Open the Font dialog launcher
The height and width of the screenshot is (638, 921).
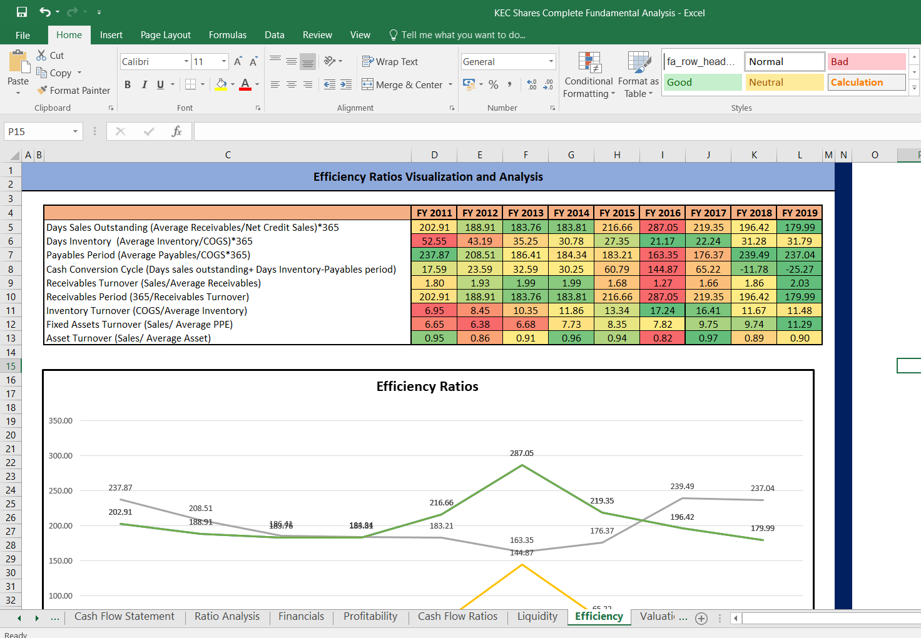258,108
